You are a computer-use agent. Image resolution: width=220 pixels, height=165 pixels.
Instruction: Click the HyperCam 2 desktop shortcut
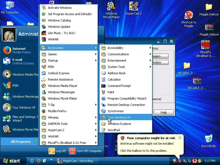click(x=133, y=9)
